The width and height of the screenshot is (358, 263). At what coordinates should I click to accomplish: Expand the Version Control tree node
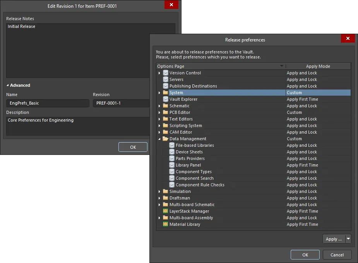pyautogui.click(x=159, y=73)
